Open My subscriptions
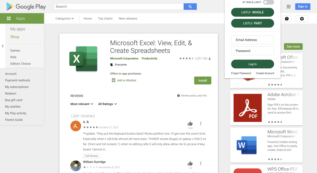This screenshot has height=173, width=317. [x=17, y=87]
